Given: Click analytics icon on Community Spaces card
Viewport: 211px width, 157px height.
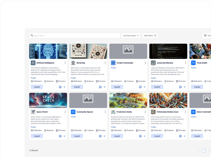Looking at the screenshot, I should [100, 136].
